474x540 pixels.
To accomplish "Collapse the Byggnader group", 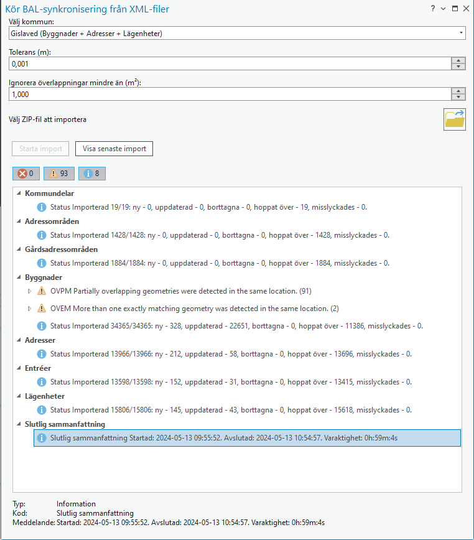I will [x=19, y=277].
